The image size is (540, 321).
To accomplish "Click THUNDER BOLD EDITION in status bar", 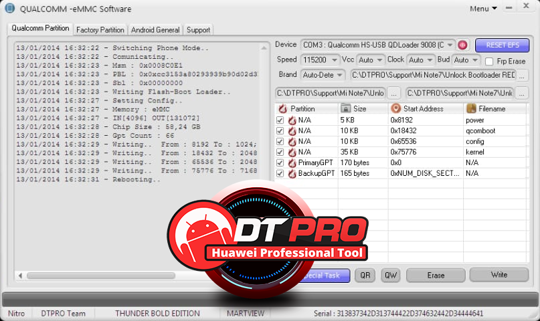I will 157,314.
